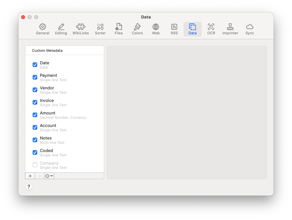Disable the Amount metadata field
This screenshot has height=220, width=292.
[x=35, y=115]
